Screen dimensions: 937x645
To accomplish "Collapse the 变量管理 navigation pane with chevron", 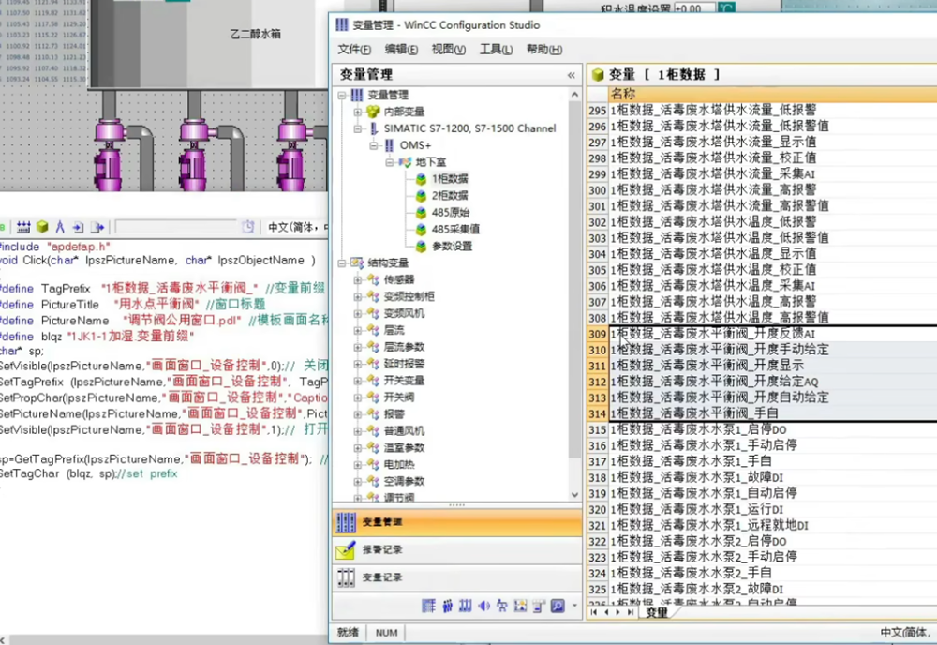I will click(x=571, y=75).
